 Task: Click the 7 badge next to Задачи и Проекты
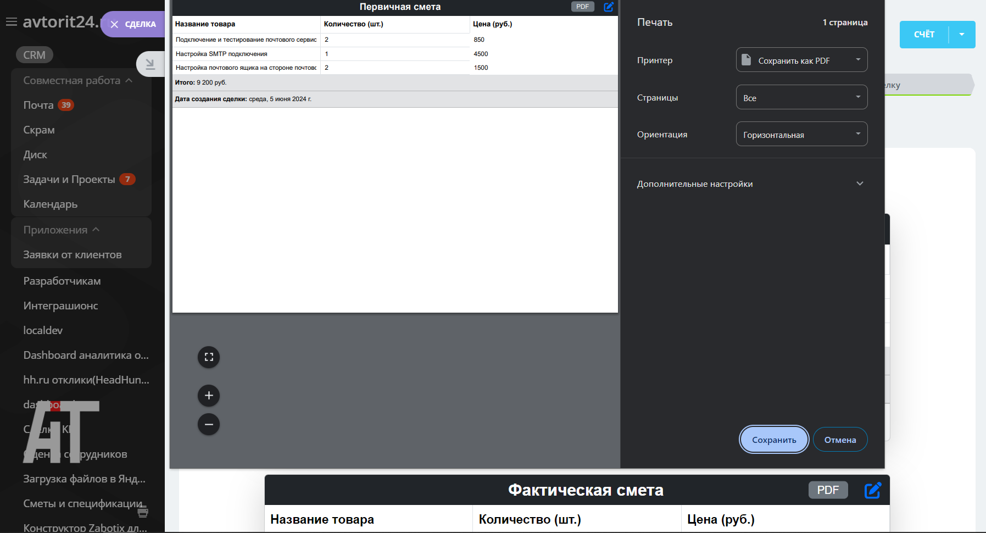127,179
